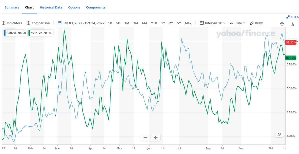Viewport: 299px width, 154px height.
Task: Go to the Options tab
Action: pyautogui.click(x=74, y=7)
